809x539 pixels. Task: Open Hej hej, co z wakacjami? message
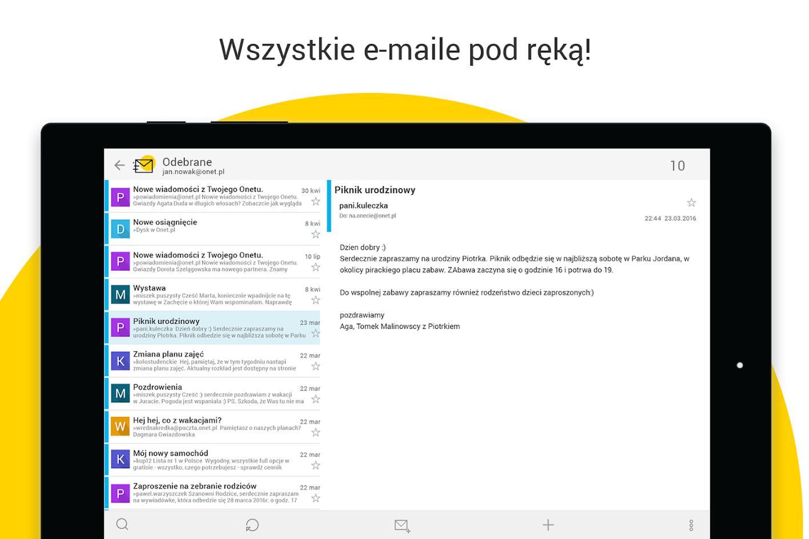pyautogui.click(x=213, y=427)
